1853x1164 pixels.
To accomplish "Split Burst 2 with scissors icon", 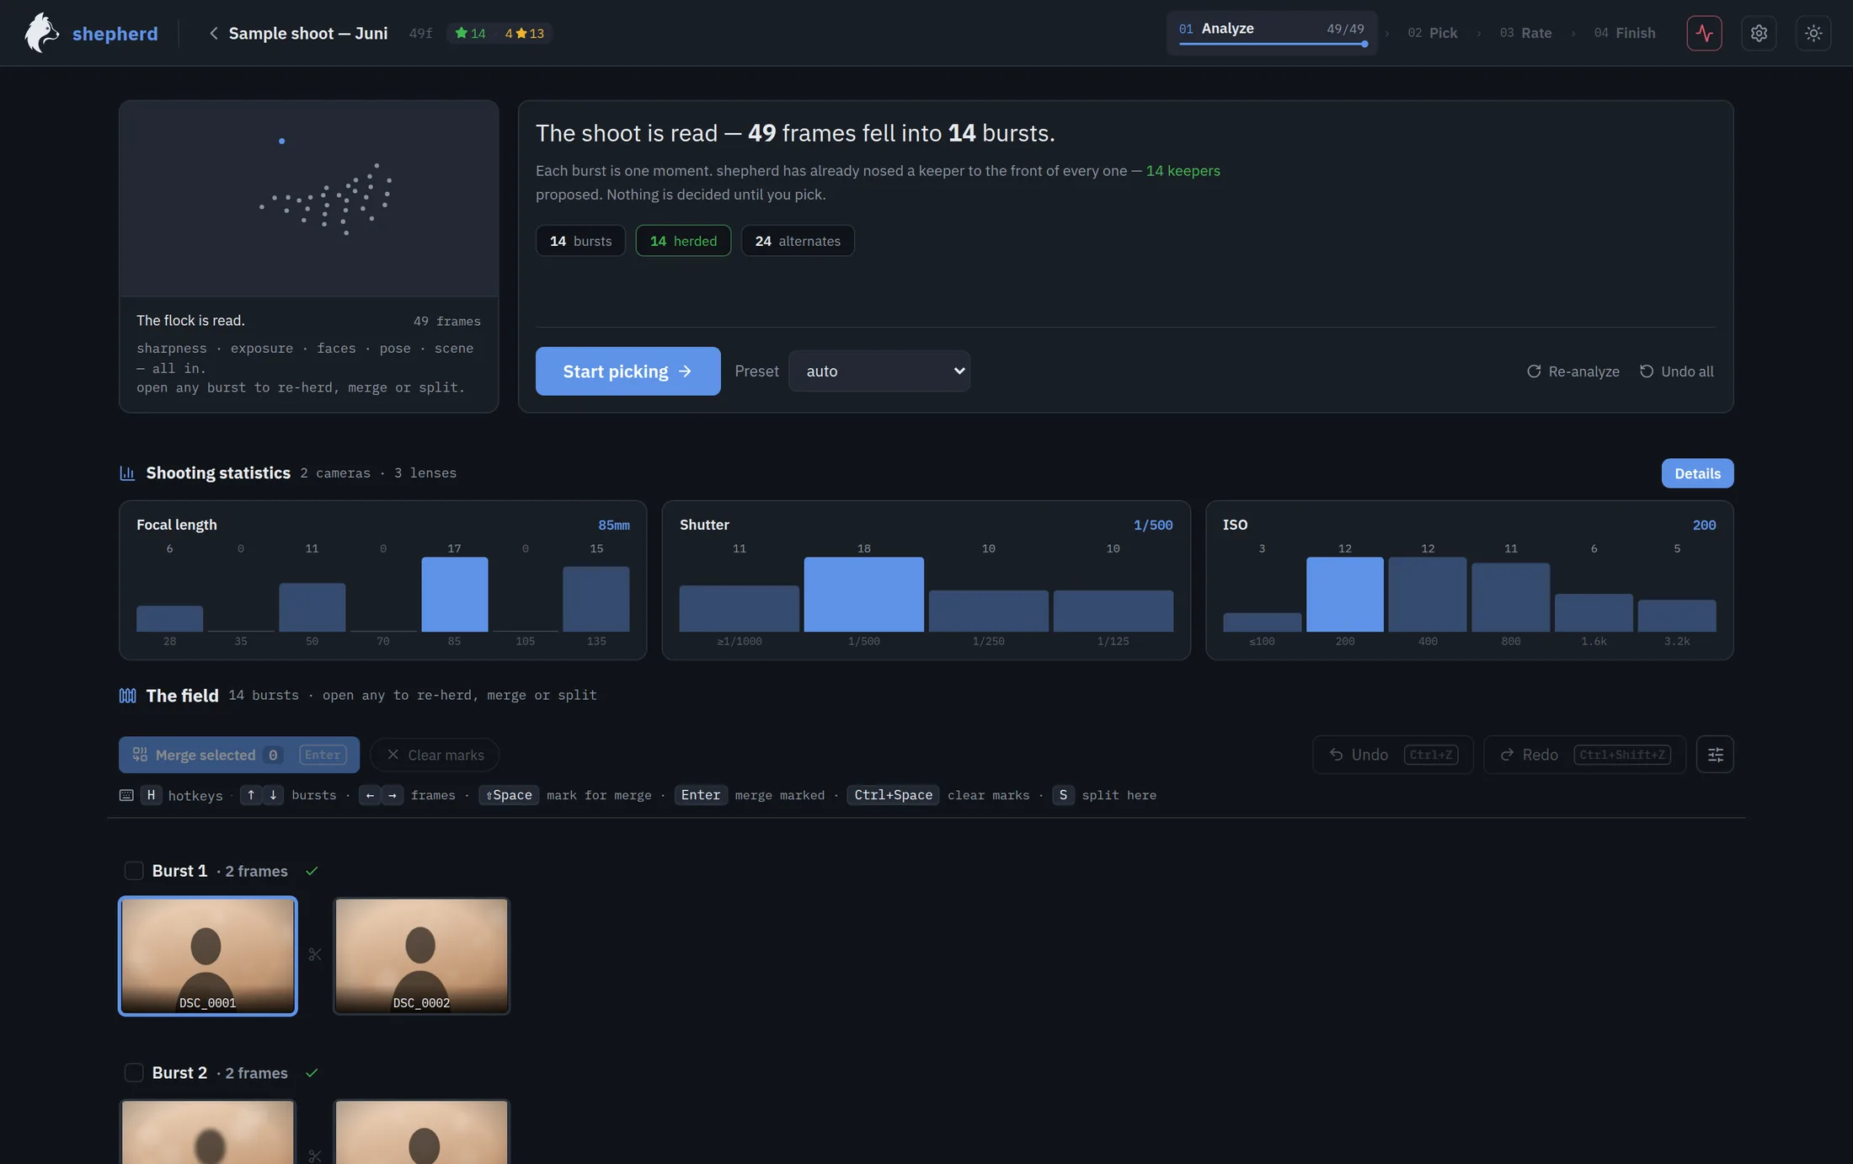I will (315, 1156).
